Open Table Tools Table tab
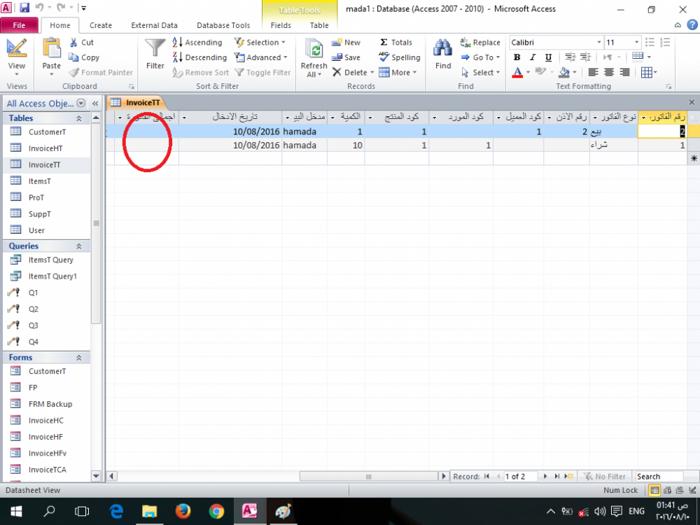This screenshot has width=700, height=525. click(x=319, y=25)
